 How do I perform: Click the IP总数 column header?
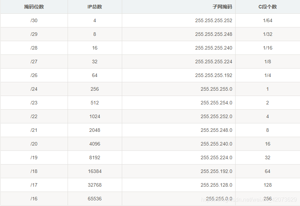point(95,7)
